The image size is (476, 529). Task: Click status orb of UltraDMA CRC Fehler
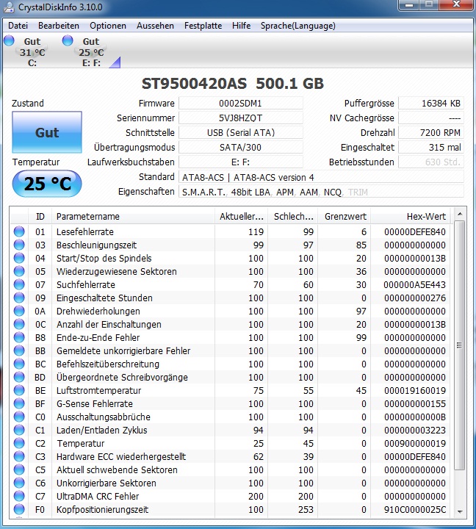click(19, 496)
